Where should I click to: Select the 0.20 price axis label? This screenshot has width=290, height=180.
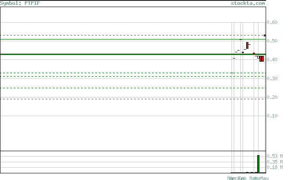pos(272,97)
